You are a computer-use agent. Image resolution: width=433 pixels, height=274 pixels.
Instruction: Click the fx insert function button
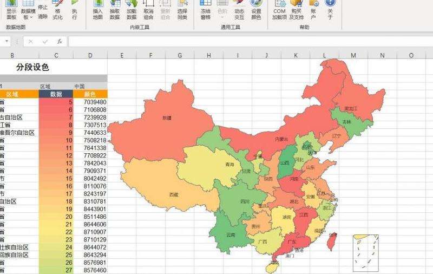(60, 41)
